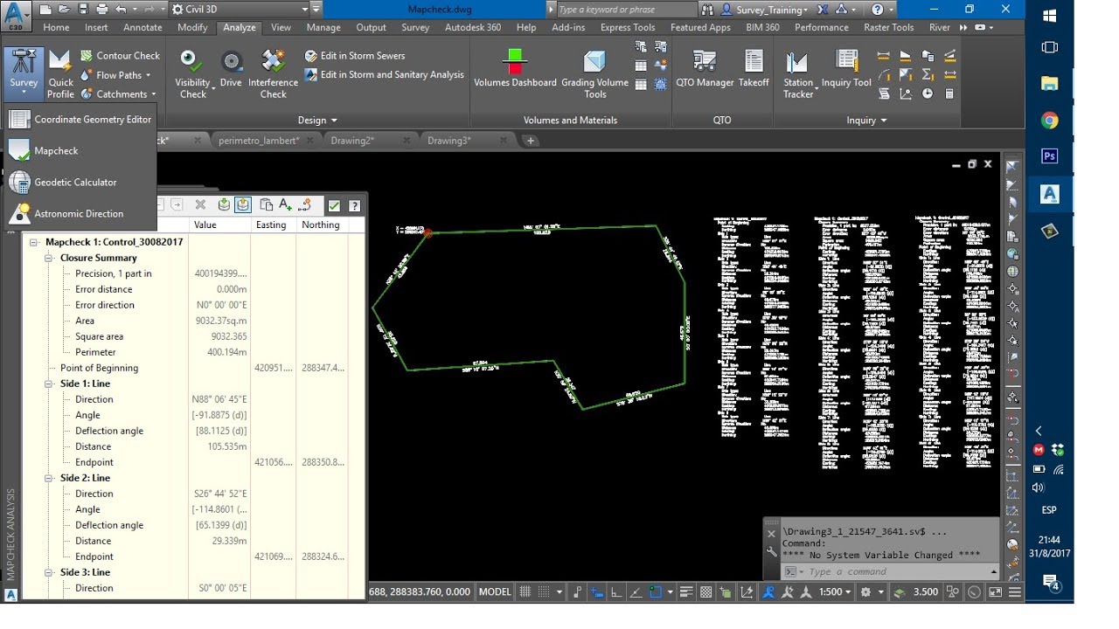Image resolution: width=1119 pixels, height=629 pixels.
Task: Toggle transparency display in status bar
Action: [706, 591]
